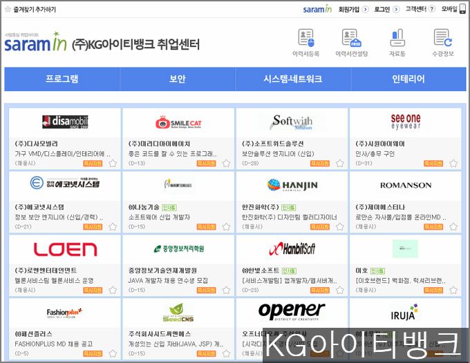Image resolution: width=470 pixels, height=363 pixels.
Task: Click the 로그인 login link
Action: pyautogui.click(x=382, y=9)
